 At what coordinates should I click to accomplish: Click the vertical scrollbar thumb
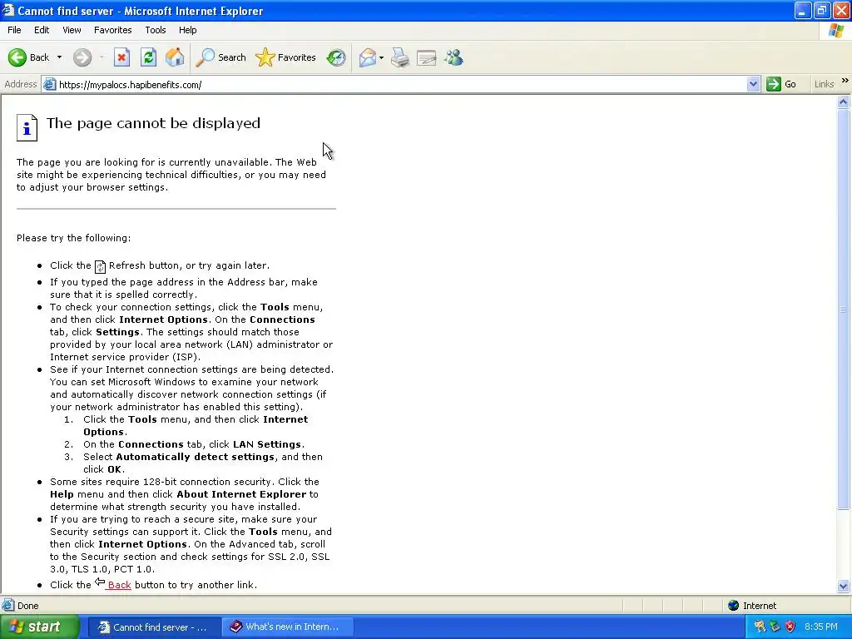point(844,310)
